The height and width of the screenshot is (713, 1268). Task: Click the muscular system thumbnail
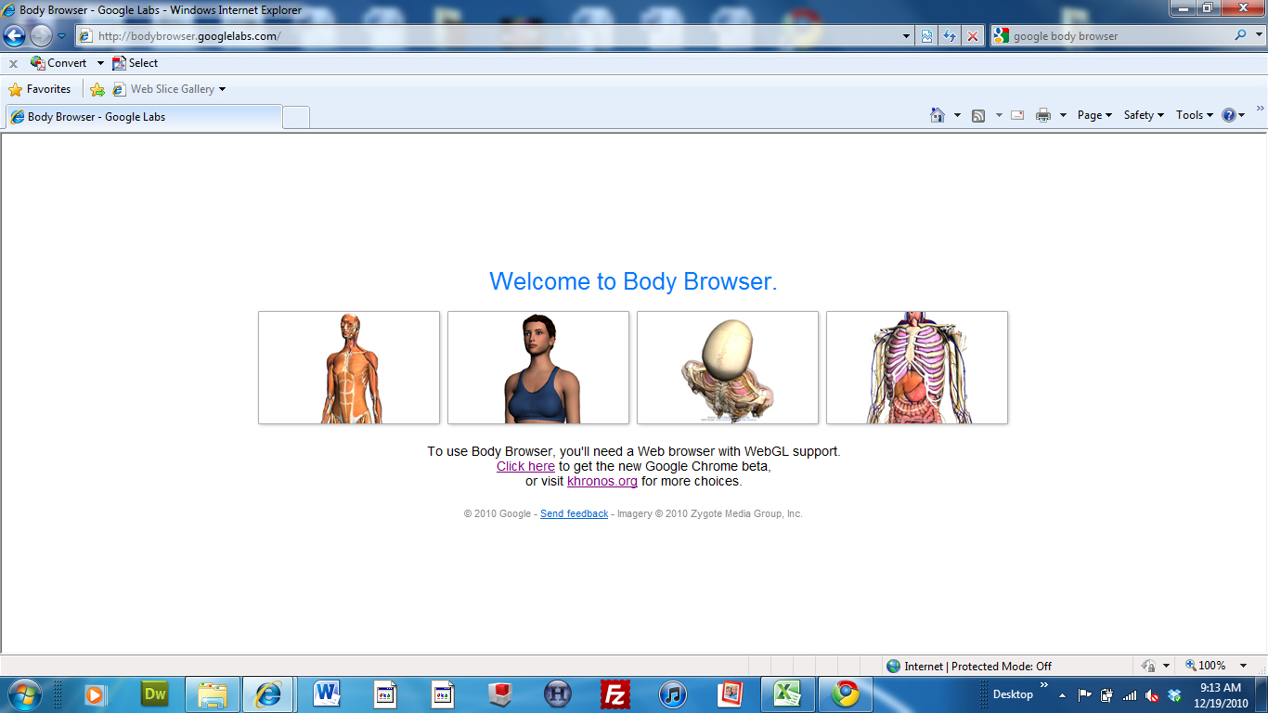pyautogui.click(x=349, y=368)
